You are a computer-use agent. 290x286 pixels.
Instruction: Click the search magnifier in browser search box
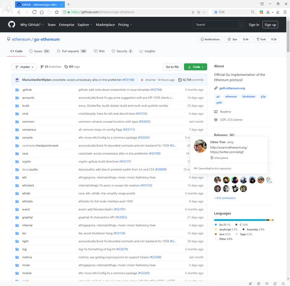coord(252,12)
